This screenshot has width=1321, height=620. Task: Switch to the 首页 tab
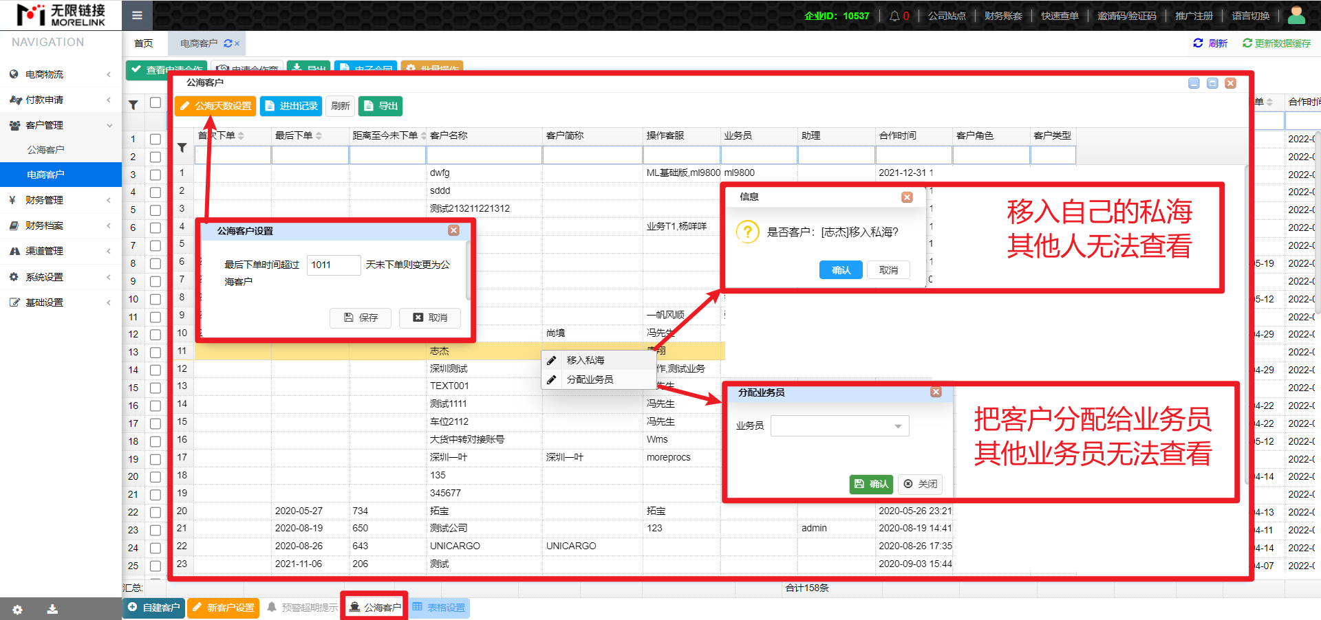[144, 43]
